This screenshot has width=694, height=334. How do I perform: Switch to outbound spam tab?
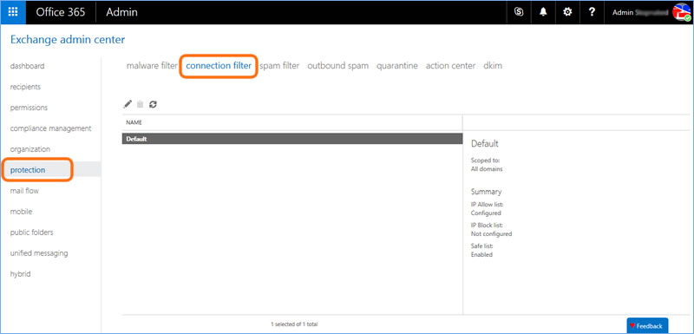[x=337, y=66]
